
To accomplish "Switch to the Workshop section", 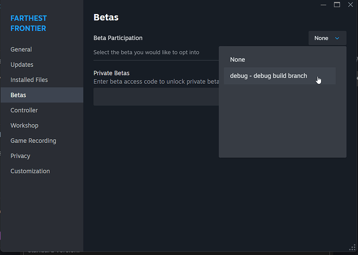I will [24, 125].
